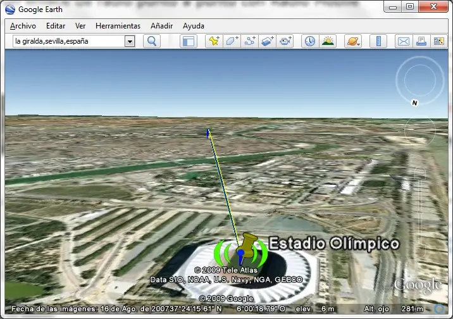Click the search field with la giralda text
453x319 pixels.
69,41
